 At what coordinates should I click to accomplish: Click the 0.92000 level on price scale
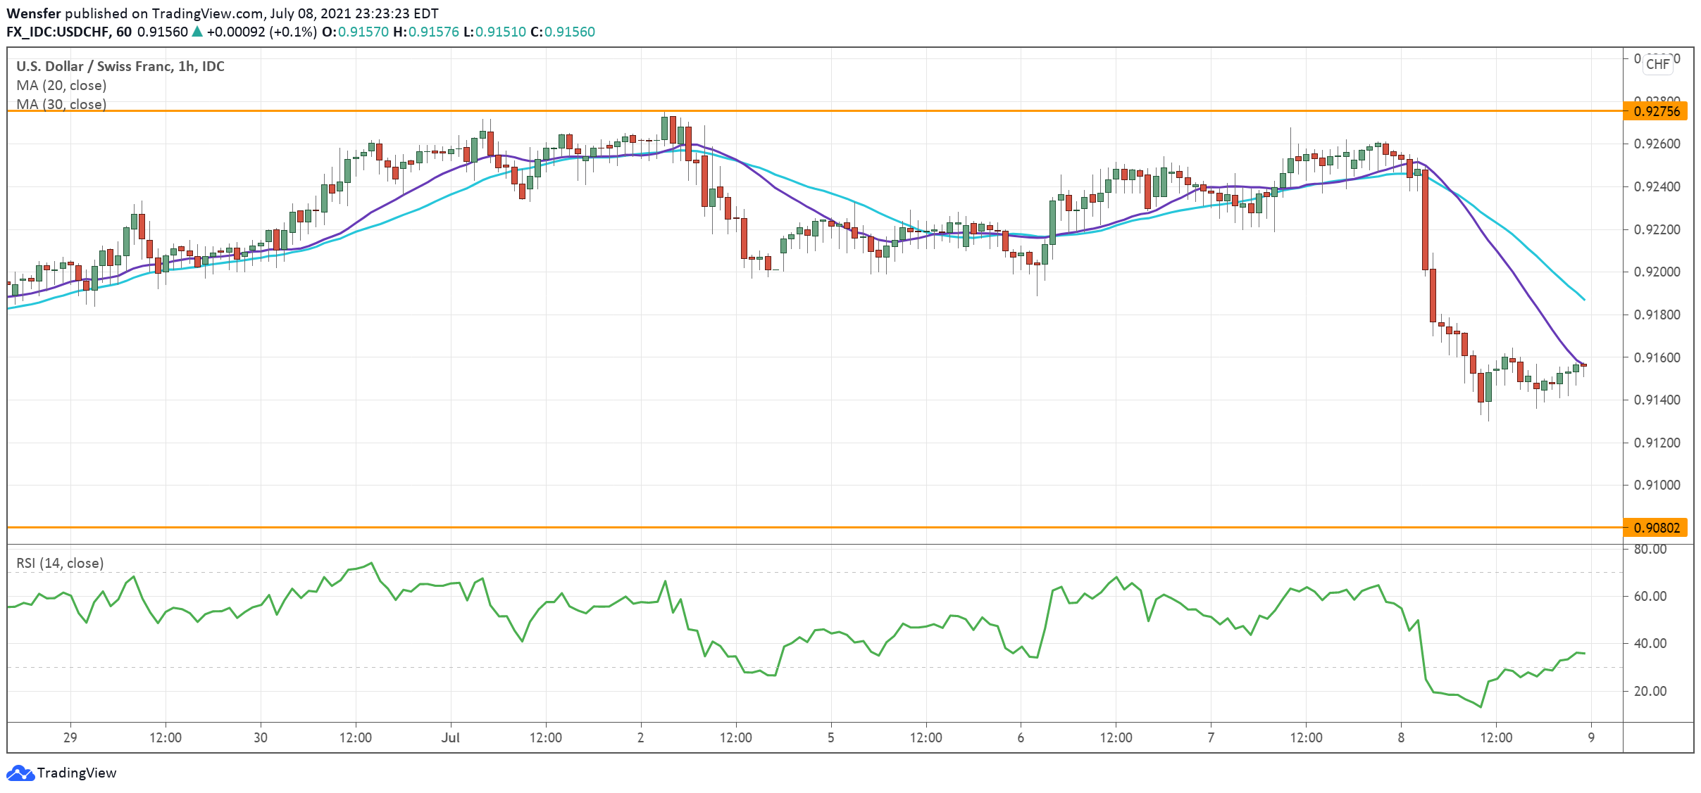(1657, 272)
